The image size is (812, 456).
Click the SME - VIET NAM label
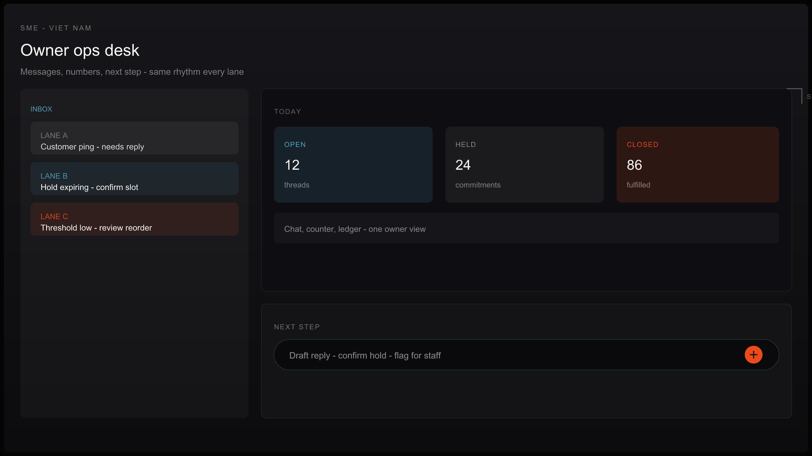[56, 28]
